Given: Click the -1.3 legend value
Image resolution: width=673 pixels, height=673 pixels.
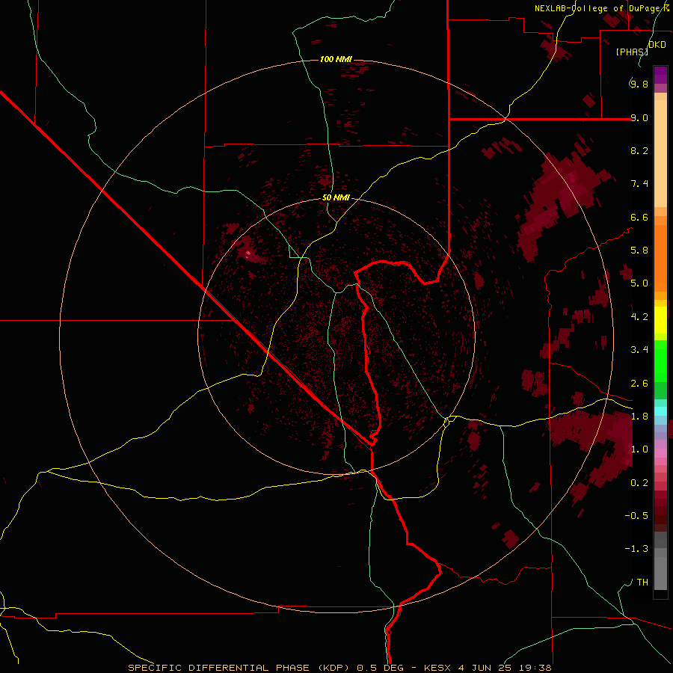Looking at the screenshot, I should click(x=636, y=549).
